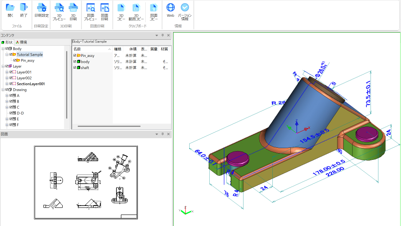
Task: Click the 開く (Open) file icon
Action: 10,10
